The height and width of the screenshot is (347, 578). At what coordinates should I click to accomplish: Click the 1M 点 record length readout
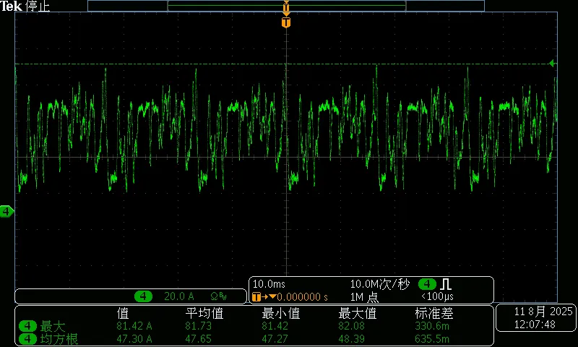coord(365,296)
